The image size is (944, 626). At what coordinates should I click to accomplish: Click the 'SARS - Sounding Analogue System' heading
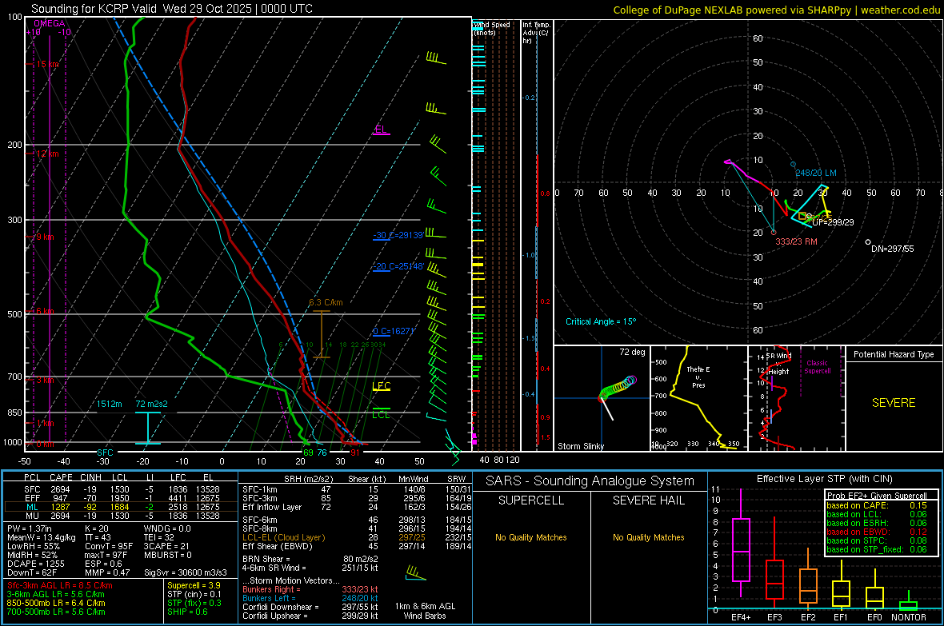tap(590, 481)
